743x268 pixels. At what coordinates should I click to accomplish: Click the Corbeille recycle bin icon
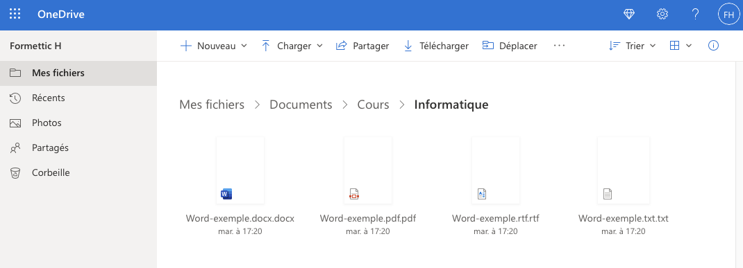pos(16,173)
